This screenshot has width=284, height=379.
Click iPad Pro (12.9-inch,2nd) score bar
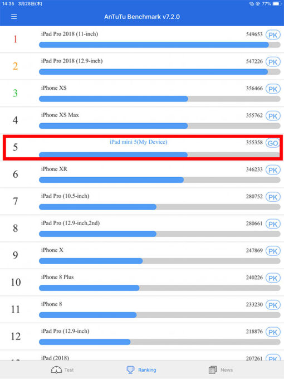click(x=160, y=234)
